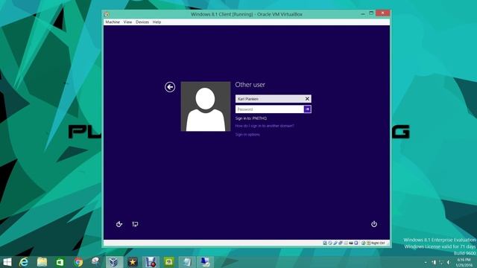This screenshot has height=268, width=477.
Task: Open File Explorer from the taskbar
Action: click(x=42, y=262)
